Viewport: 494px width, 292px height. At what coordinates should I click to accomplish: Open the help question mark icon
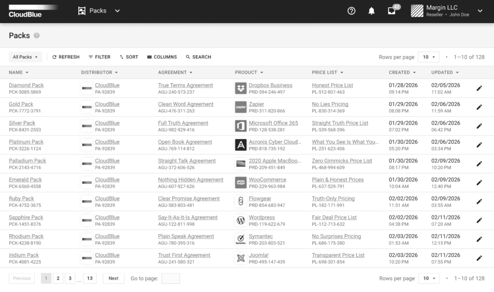(351, 11)
